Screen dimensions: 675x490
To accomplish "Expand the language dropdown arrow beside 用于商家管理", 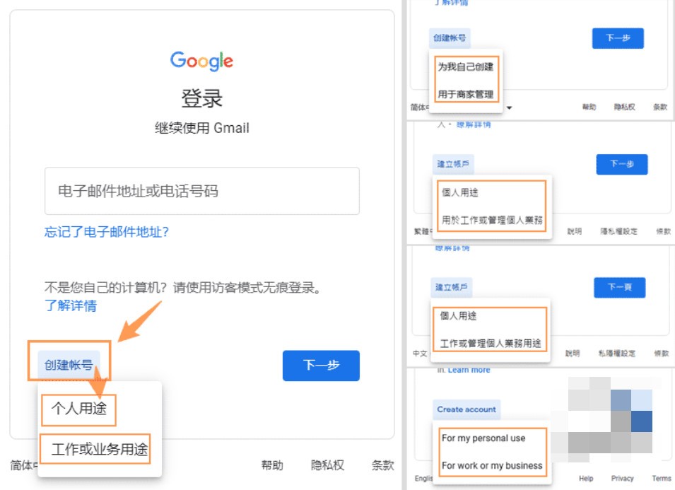I will tap(510, 107).
